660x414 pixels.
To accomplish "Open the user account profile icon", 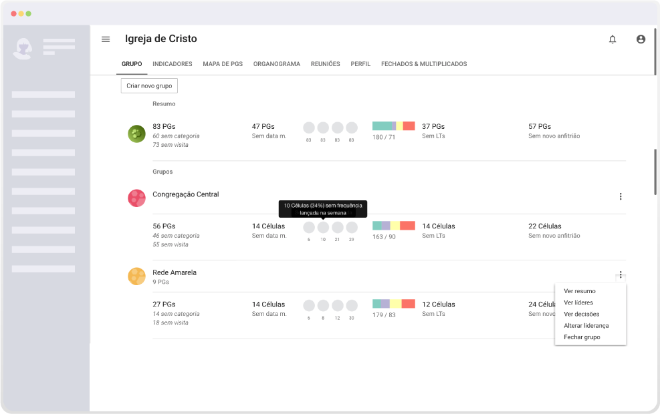I will (641, 39).
